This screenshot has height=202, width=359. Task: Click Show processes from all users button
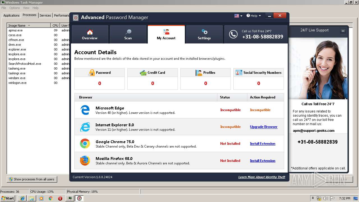point(32,179)
